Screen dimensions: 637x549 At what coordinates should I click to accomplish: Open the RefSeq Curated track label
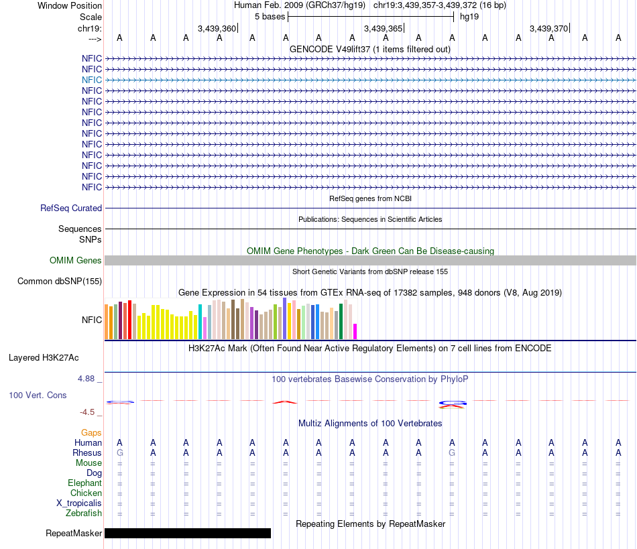[x=70, y=208]
